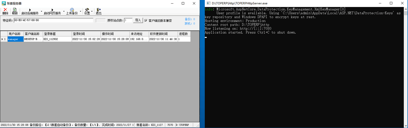Viewport: 408px width, 128px height.
Task: Open 设置 settings tool icon
Action: pos(87,11)
